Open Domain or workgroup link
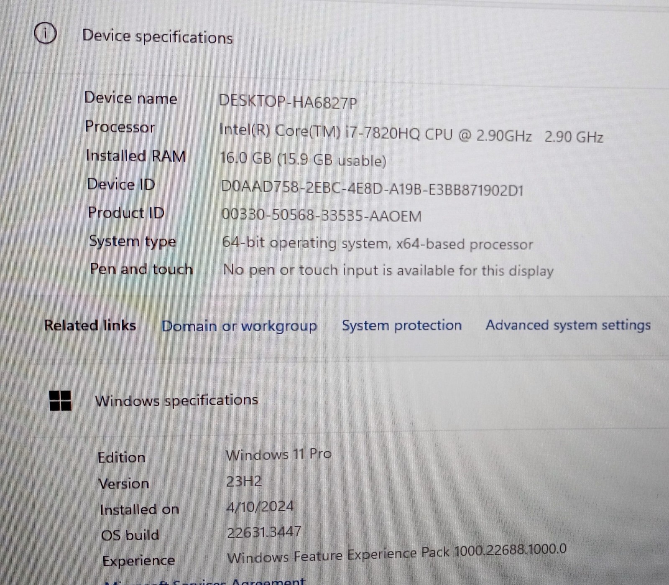Viewport: 669px width, 585px height. coord(239,326)
